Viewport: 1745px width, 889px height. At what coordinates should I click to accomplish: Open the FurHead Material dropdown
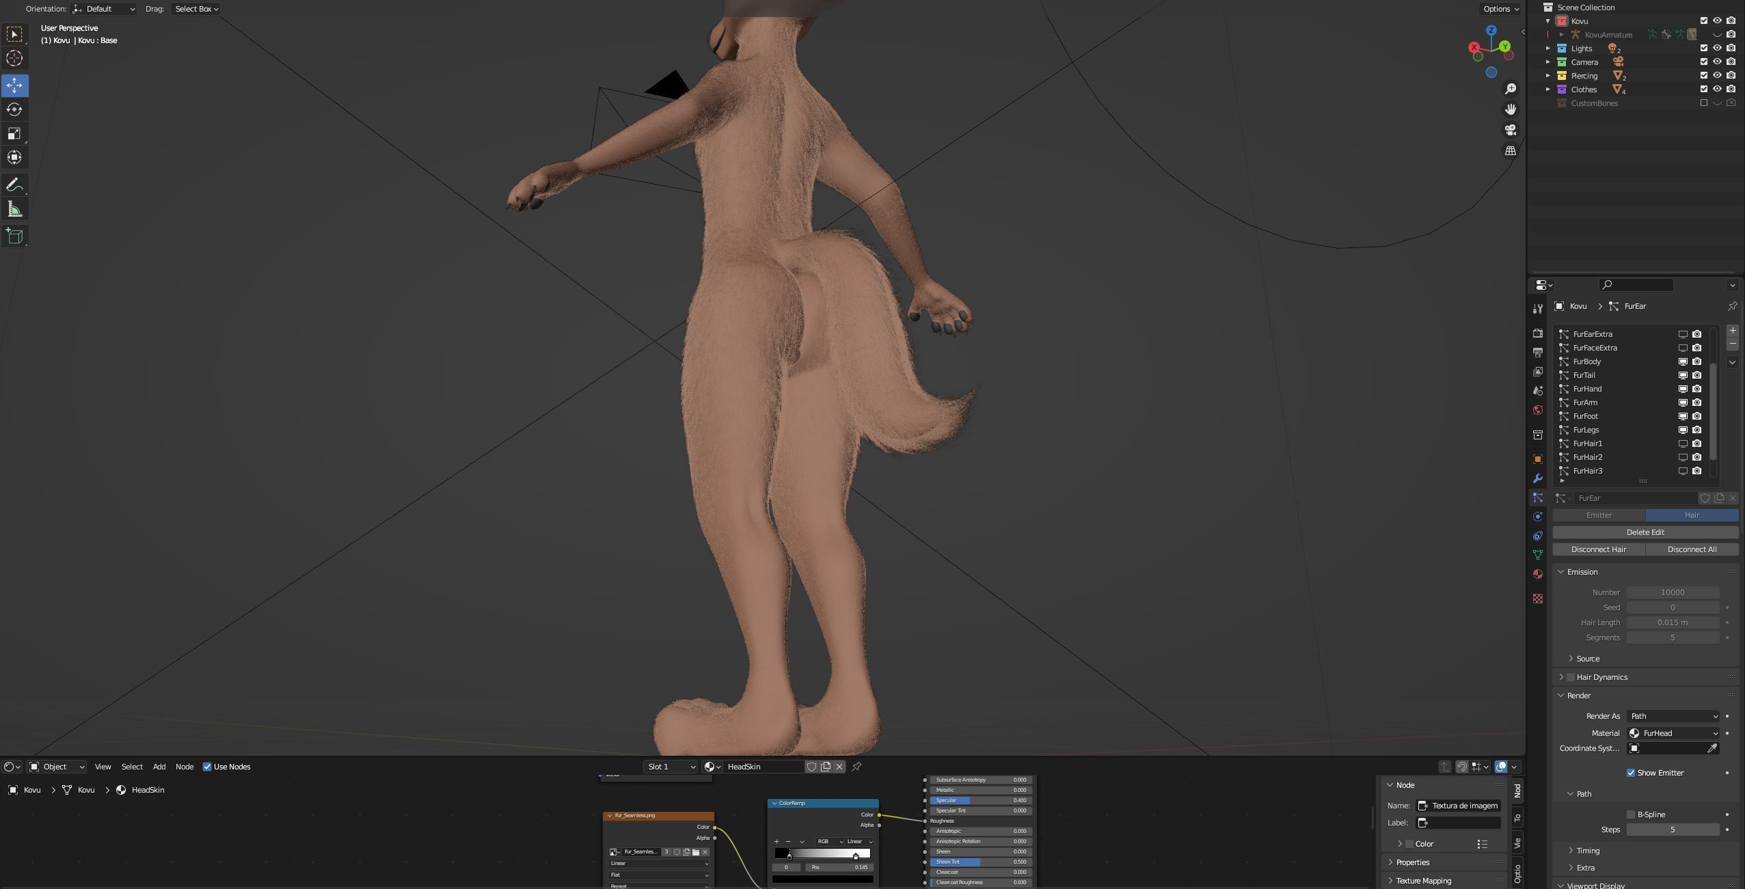pyautogui.click(x=1673, y=733)
